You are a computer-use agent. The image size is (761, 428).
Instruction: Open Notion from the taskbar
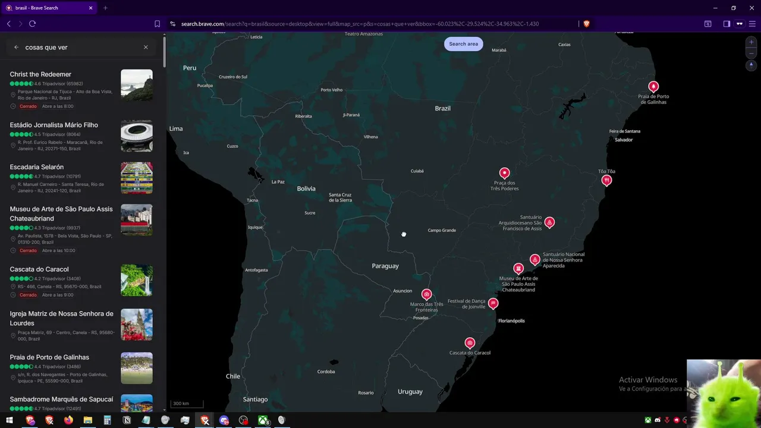(127, 420)
